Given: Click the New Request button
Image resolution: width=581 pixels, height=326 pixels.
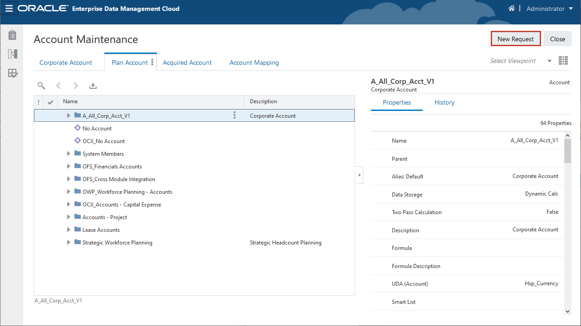Looking at the screenshot, I should [516, 39].
